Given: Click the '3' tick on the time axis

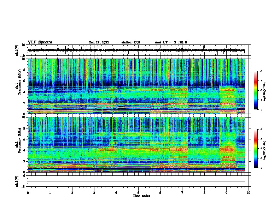Looking at the screenshot, I should (x=94, y=193).
